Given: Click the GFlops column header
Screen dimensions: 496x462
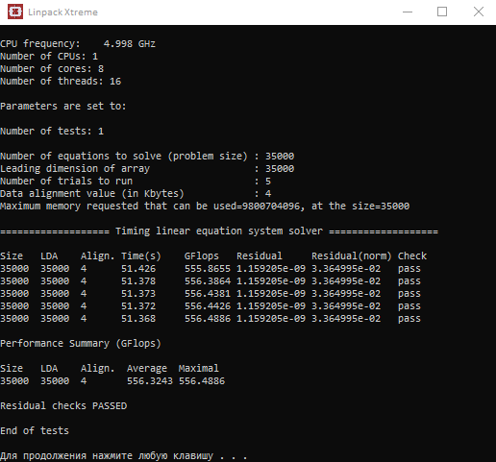Looking at the screenshot, I should 201,255.
